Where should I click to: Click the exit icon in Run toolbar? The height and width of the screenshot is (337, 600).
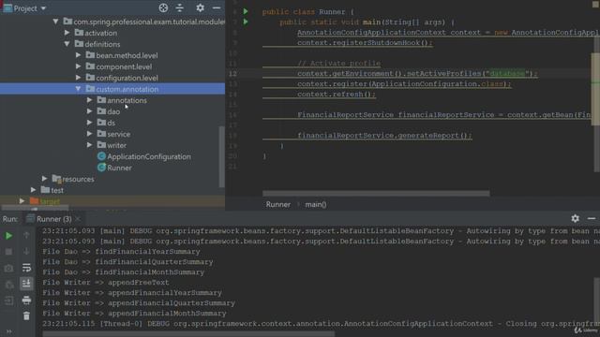pos(8,300)
